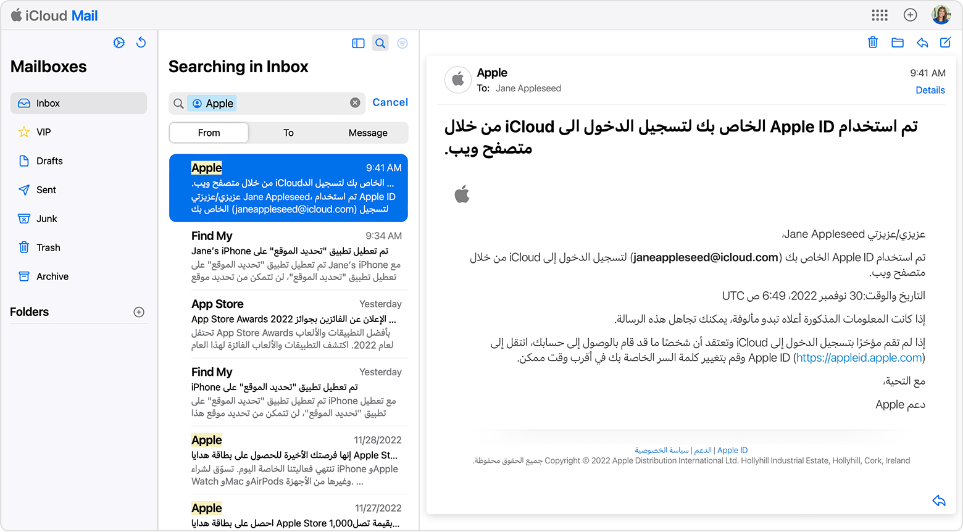Click the Apple sender token in search field

point(212,104)
